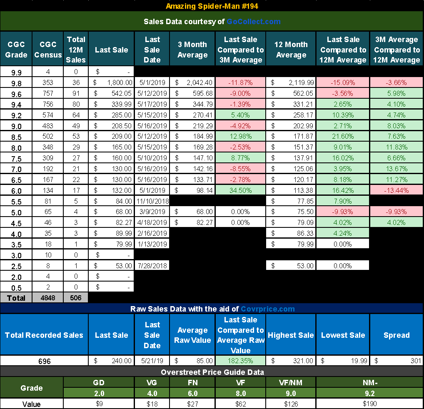Viewport: 424px width, 409px height.
Task: Click the $190 NM- value
Action: [x=370, y=404]
